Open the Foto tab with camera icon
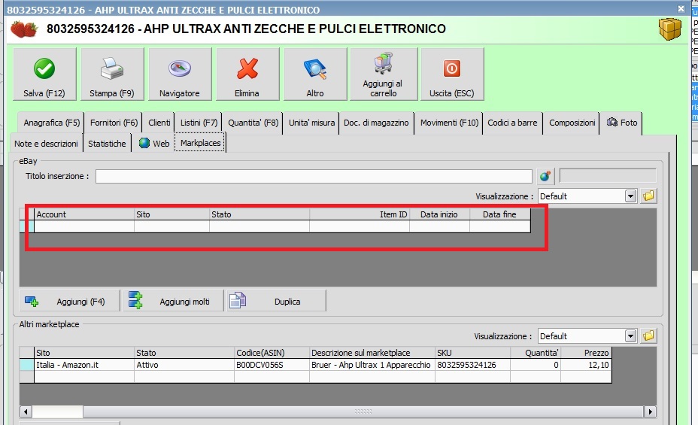This screenshot has width=698, height=425. click(622, 123)
